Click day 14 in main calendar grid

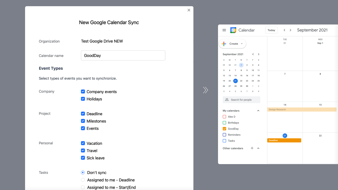(285, 105)
